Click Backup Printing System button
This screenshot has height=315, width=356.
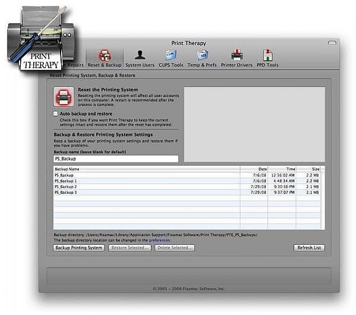[79, 247]
